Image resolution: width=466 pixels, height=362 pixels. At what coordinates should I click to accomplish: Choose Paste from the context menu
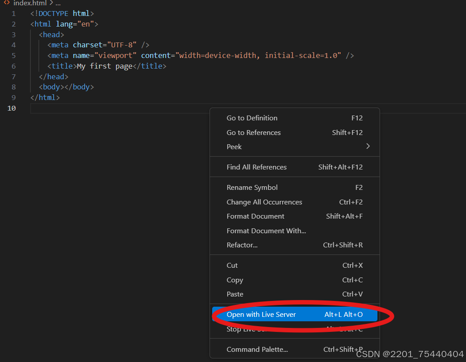tap(295, 294)
